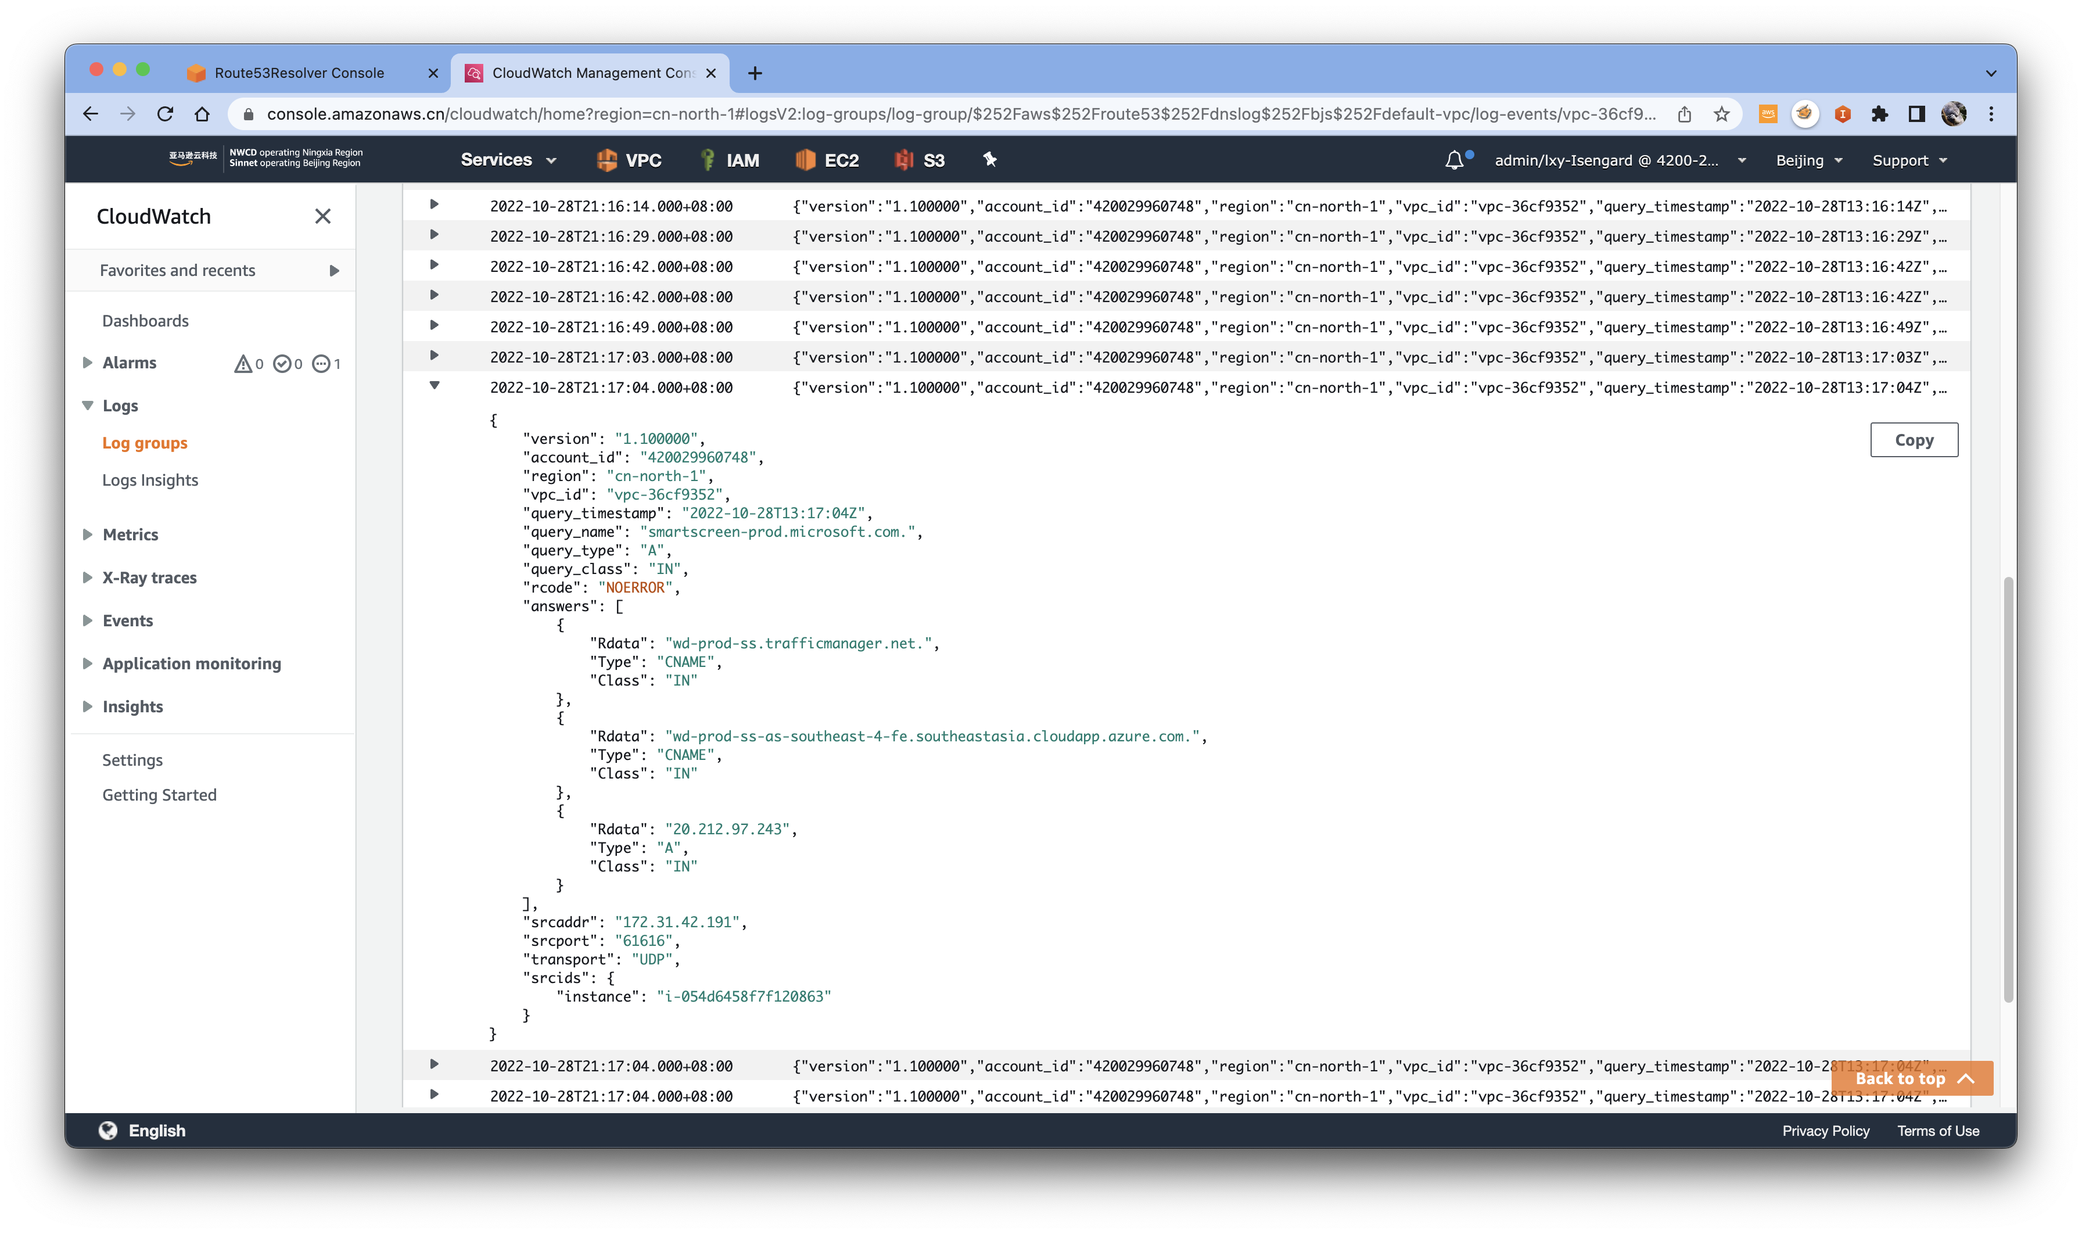Viewport: 2082px width, 1234px height.
Task: Open Terms of Use link
Action: point(1937,1131)
